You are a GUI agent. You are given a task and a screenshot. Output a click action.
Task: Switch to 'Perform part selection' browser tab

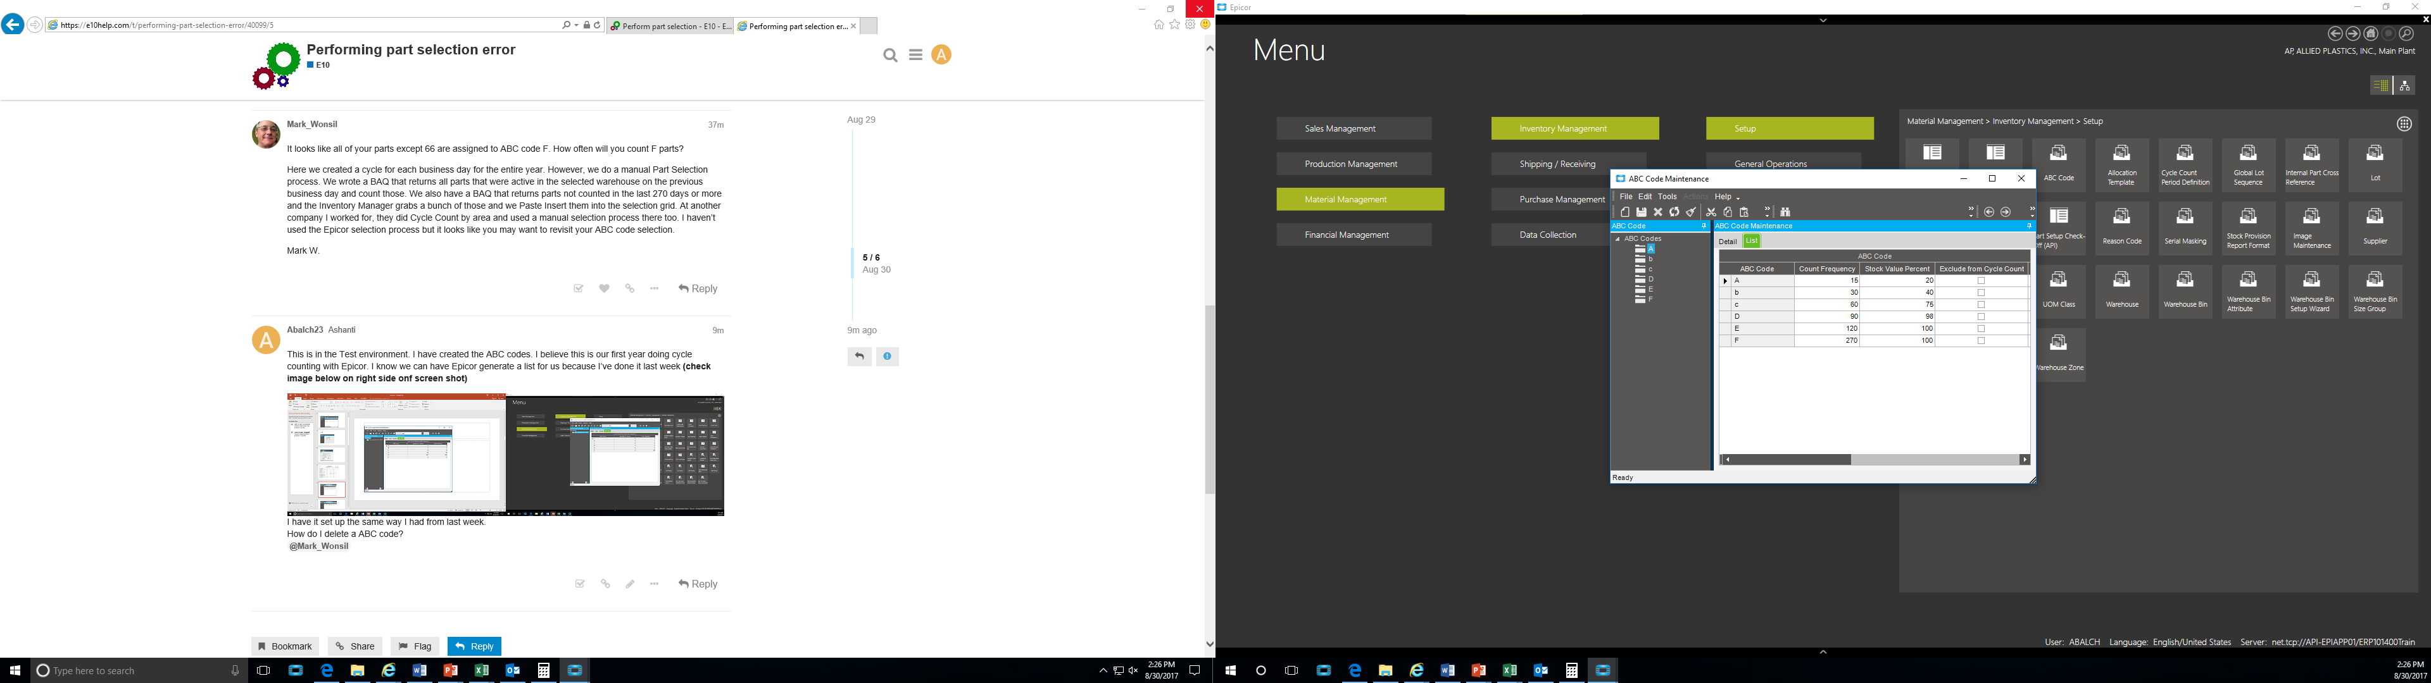point(671,27)
